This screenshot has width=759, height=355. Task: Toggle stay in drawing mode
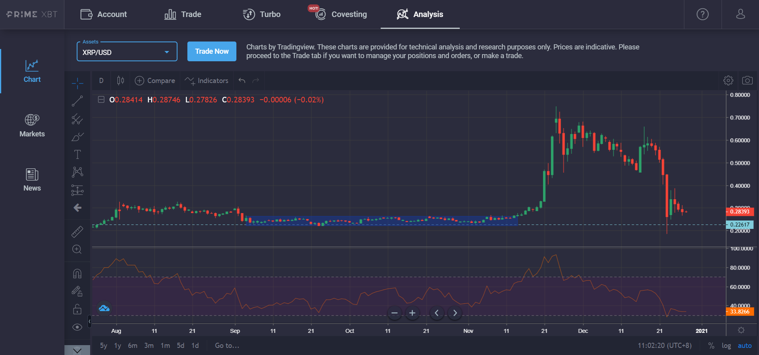(77, 291)
